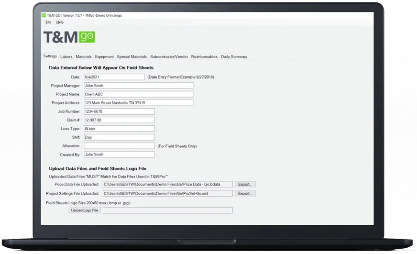
Task: Click the Project Settings File path field
Action: pyautogui.click(x=168, y=193)
